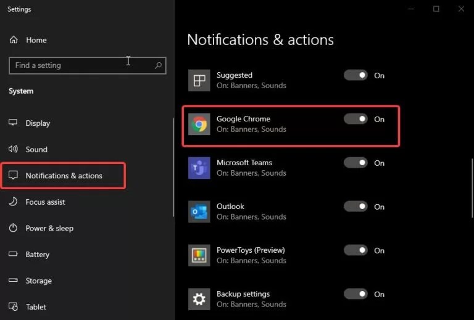This screenshot has height=320, width=474.
Task: Click the Display monitor icon
Action: [x=13, y=123]
